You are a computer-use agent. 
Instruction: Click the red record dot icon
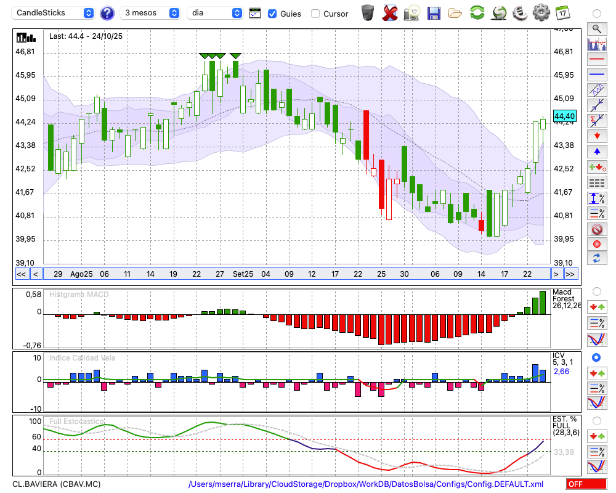click(597, 244)
